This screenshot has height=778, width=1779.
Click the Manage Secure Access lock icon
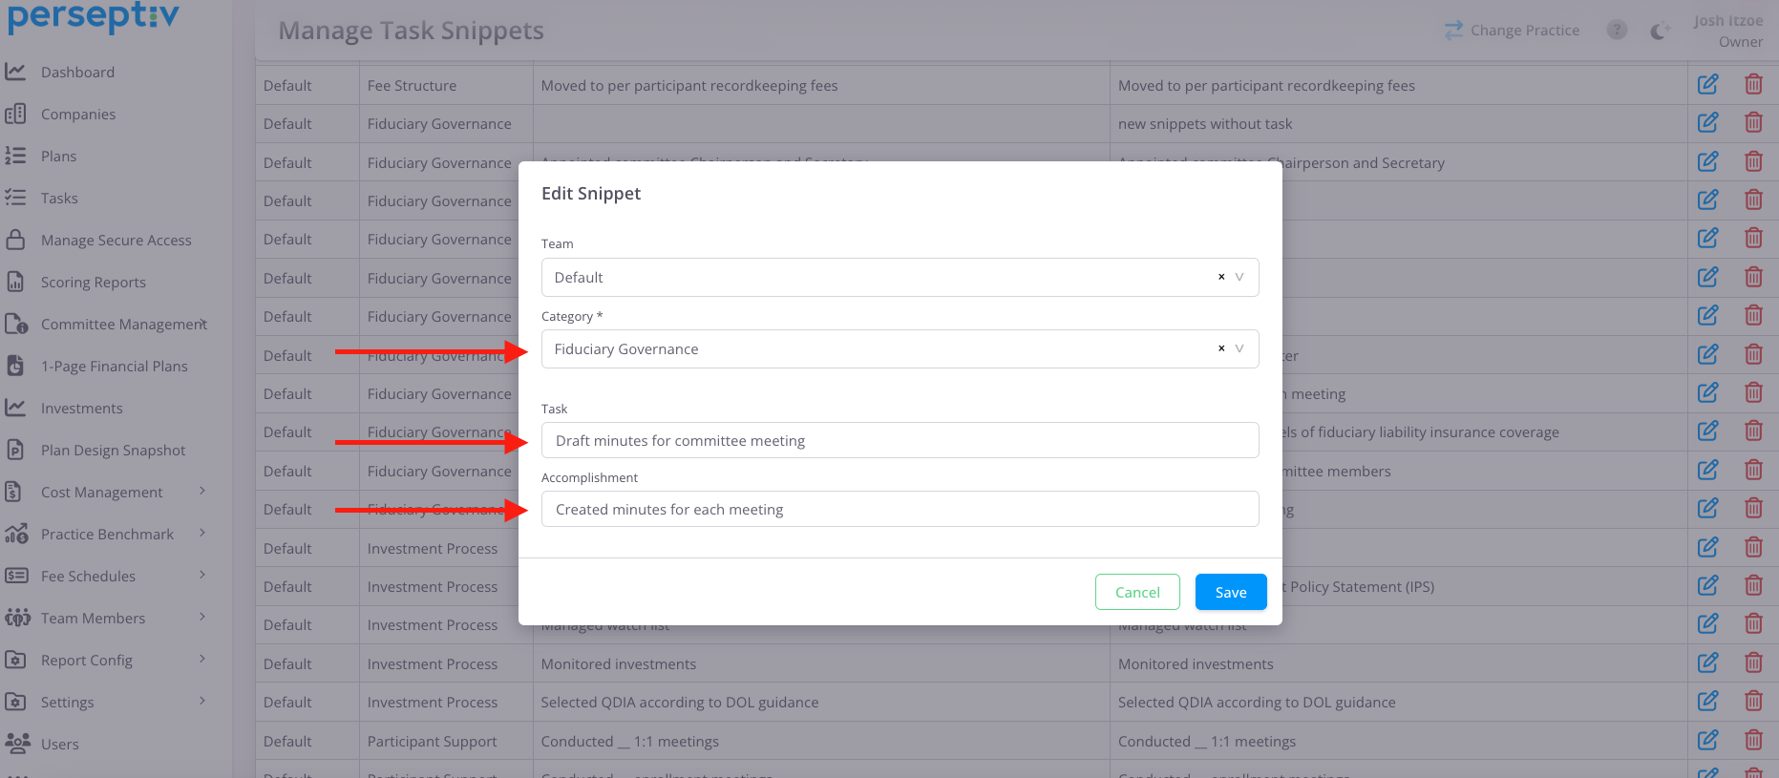click(16, 240)
